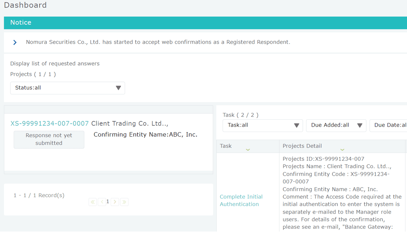This screenshot has width=407, height=233.
Task: Open project link XS-99991234-007-0007
Action: (x=49, y=123)
